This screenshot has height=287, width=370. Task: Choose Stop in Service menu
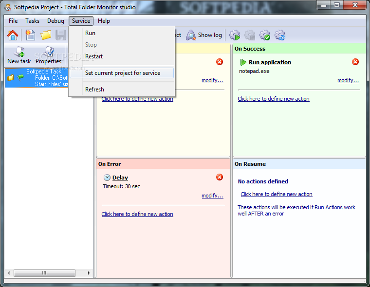click(122, 45)
